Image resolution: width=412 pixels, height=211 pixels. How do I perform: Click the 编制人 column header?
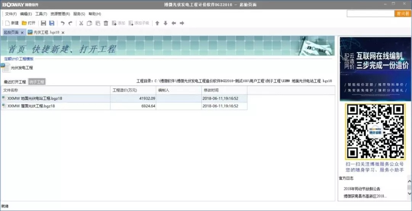179,90
